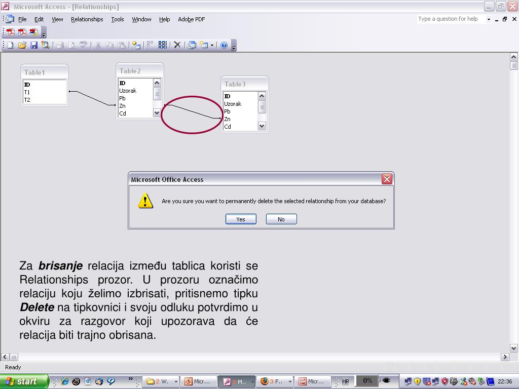Image resolution: width=519 pixels, height=389 pixels.
Task: Click the Show Table toolbar icon
Action: 136,45
